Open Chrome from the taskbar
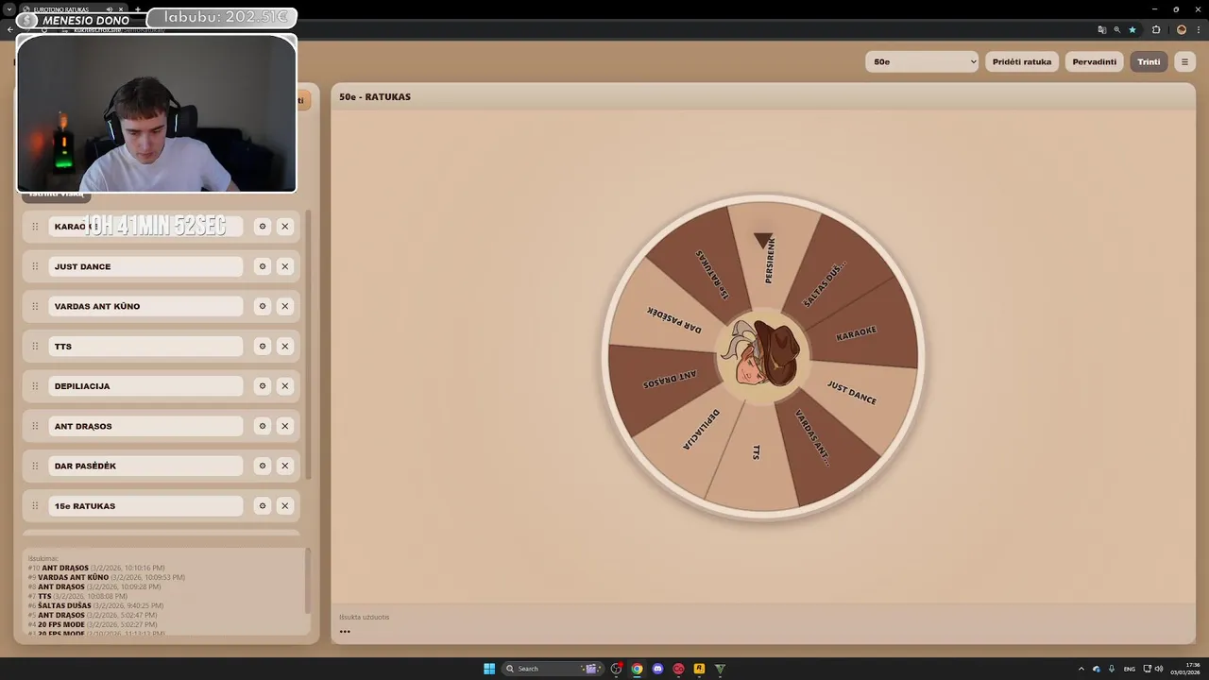1209x680 pixels. click(638, 669)
